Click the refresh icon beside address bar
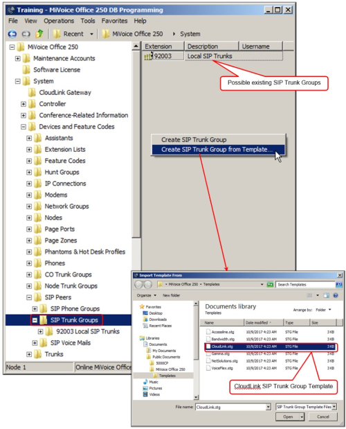This screenshot has width=346, height=429. (x=270, y=285)
